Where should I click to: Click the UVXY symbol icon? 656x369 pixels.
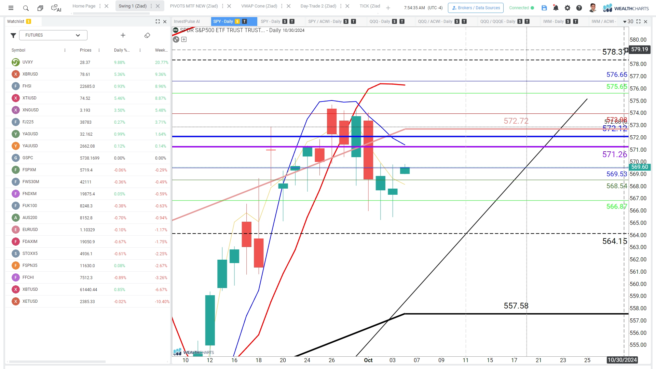pyautogui.click(x=15, y=62)
